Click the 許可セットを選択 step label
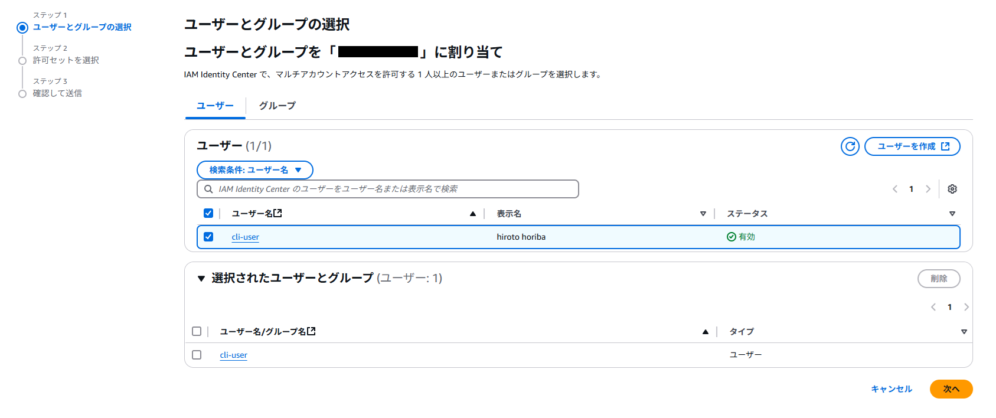 [x=66, y=60]
